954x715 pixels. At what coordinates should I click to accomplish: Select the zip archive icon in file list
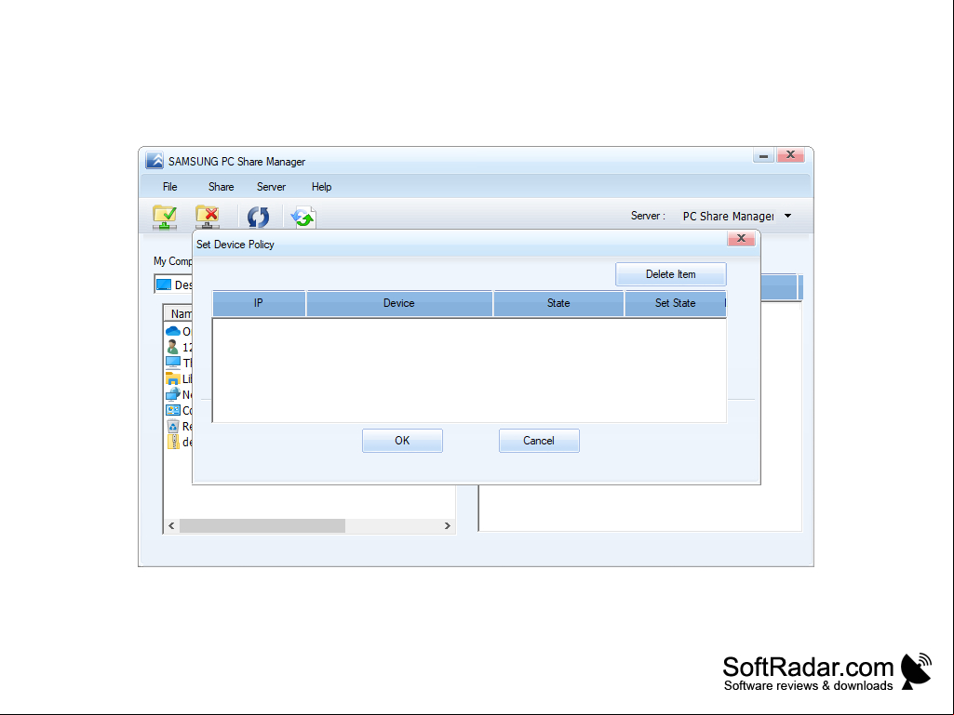click(173, 442)
